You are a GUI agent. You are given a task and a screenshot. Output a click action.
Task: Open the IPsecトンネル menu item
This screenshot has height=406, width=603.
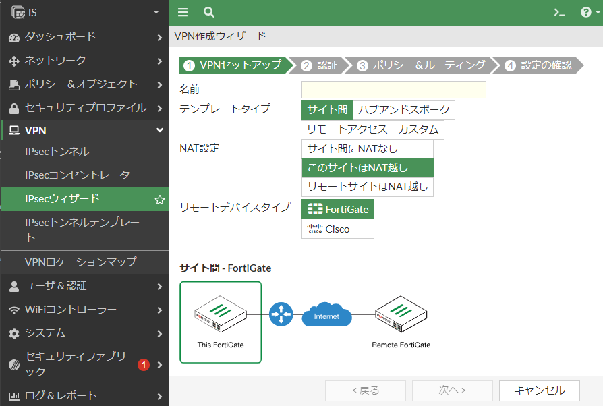(x=84, y=152)
